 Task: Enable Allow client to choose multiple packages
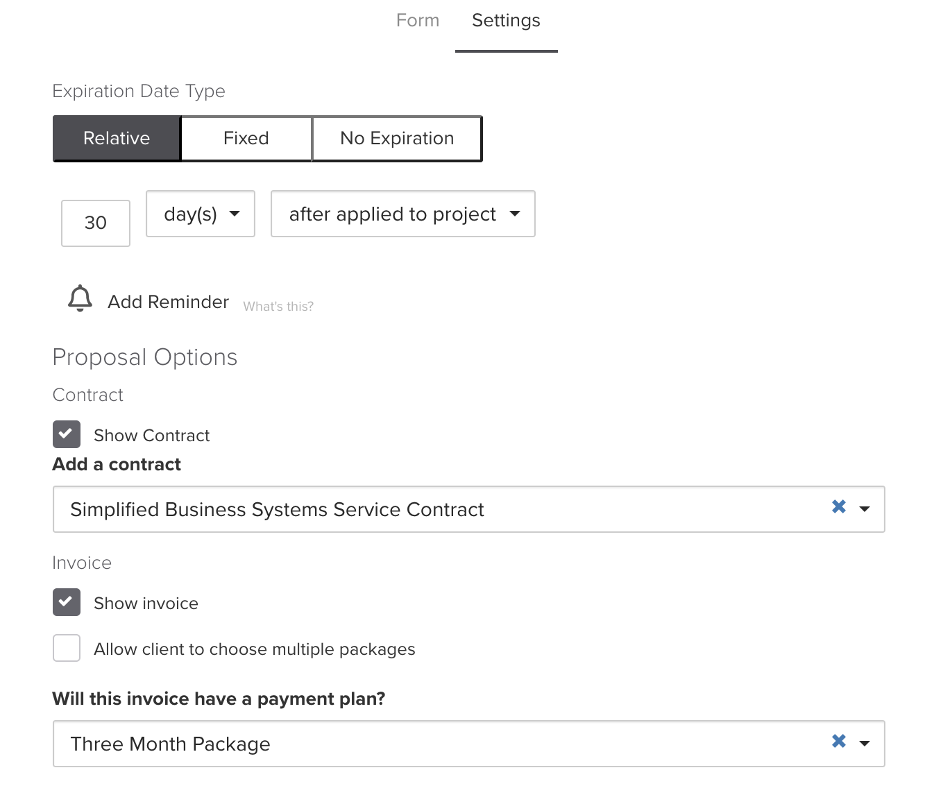[x=67, y=648]
